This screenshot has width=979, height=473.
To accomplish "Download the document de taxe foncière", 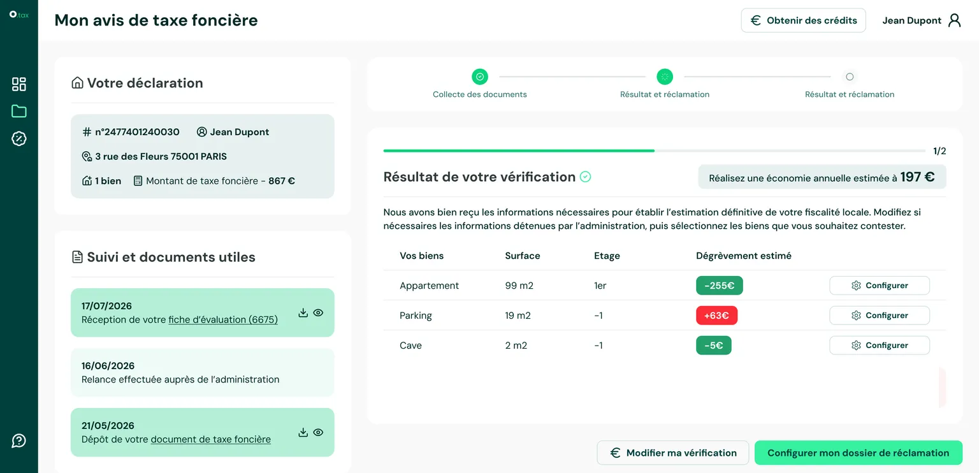I will (x=303, y=432).
